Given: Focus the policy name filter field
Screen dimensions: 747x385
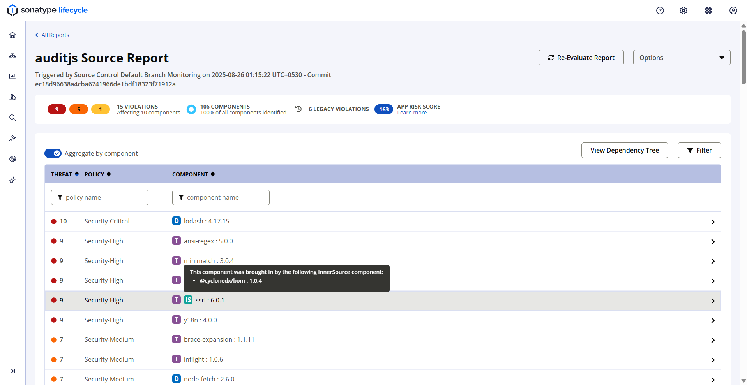Looking at the screenshot, I should coord(100,197).
